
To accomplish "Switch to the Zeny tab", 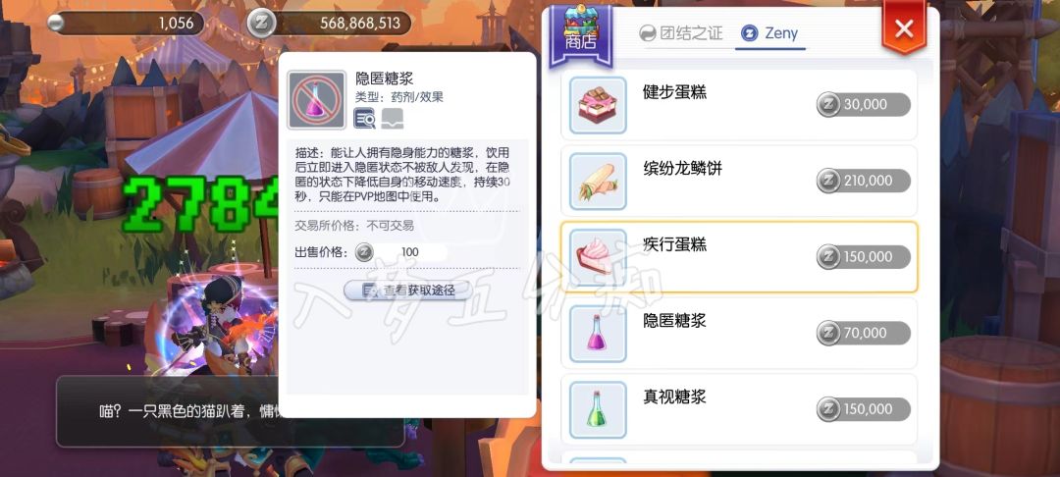I will click(770, 33).
